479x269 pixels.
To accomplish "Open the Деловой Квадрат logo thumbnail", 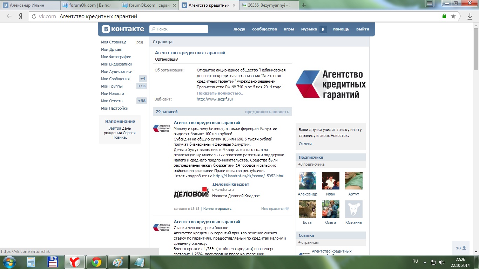I will point(191,192).
